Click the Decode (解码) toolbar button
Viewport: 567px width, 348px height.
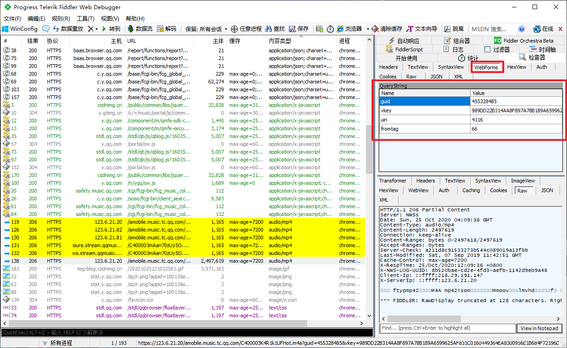(x=166, y=28)
